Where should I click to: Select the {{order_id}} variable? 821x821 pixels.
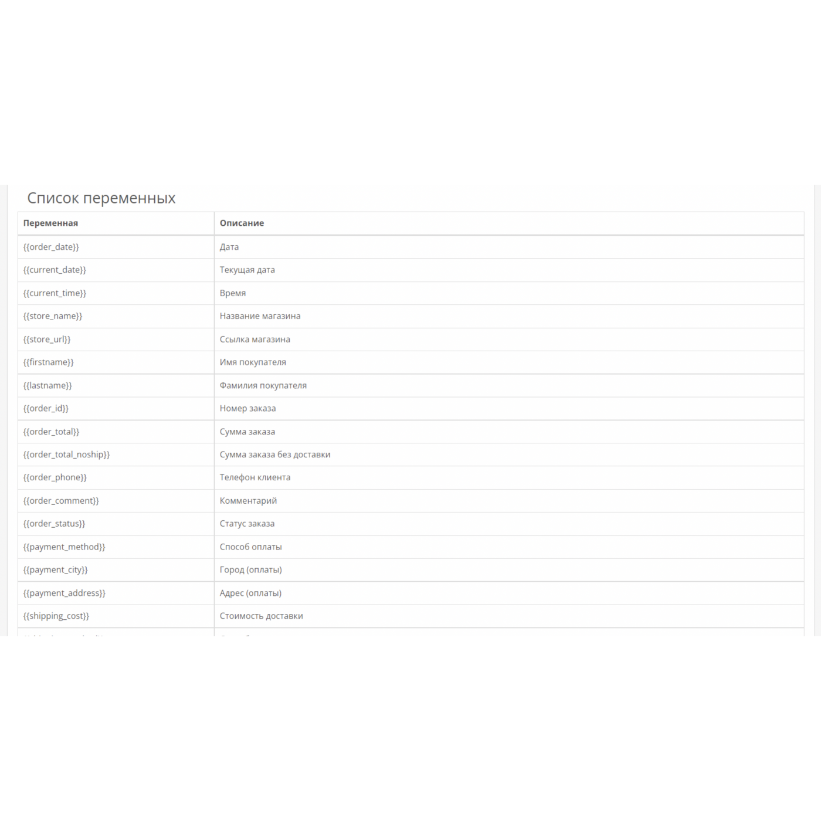pos(46,408)
